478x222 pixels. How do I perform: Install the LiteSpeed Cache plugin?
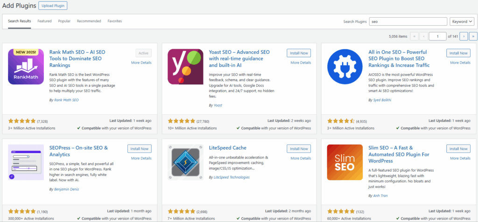tap(299, 149)
